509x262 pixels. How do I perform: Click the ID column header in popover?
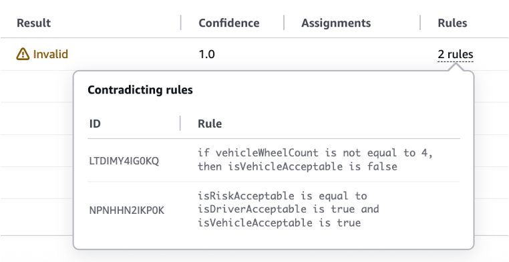pyautogui.click(x=95, y=124)
